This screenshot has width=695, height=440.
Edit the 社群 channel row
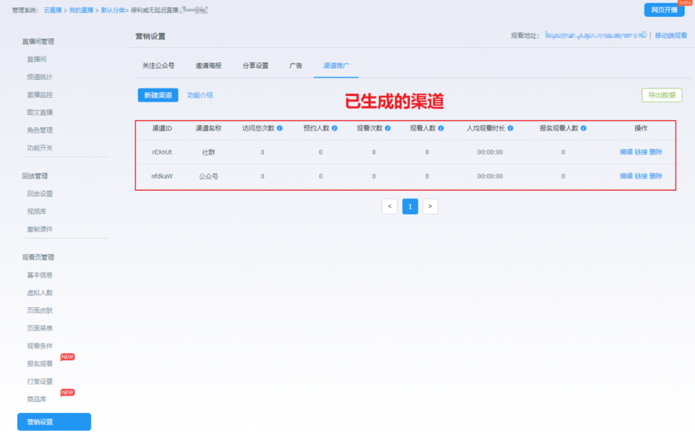(x=625, y=152)
